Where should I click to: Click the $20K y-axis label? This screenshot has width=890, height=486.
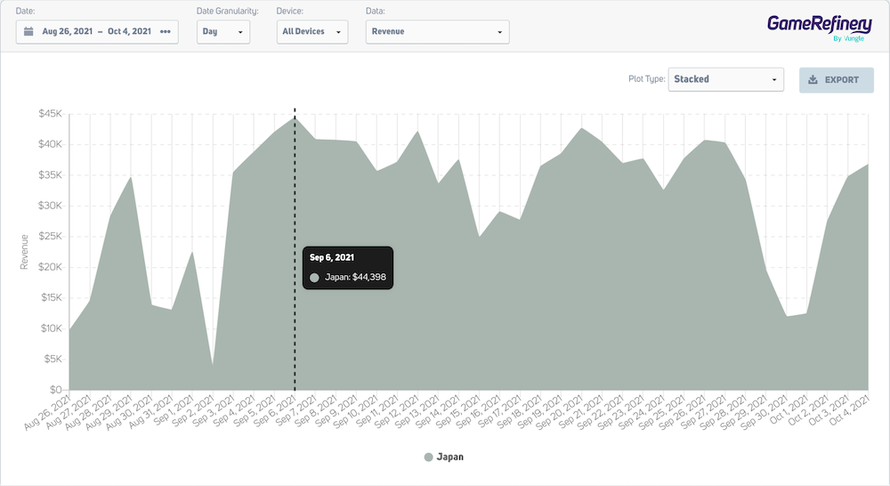51,267
